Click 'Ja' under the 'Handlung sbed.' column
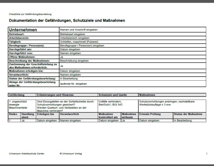Screen dimensions: 214x166 [x=23, y=121]
